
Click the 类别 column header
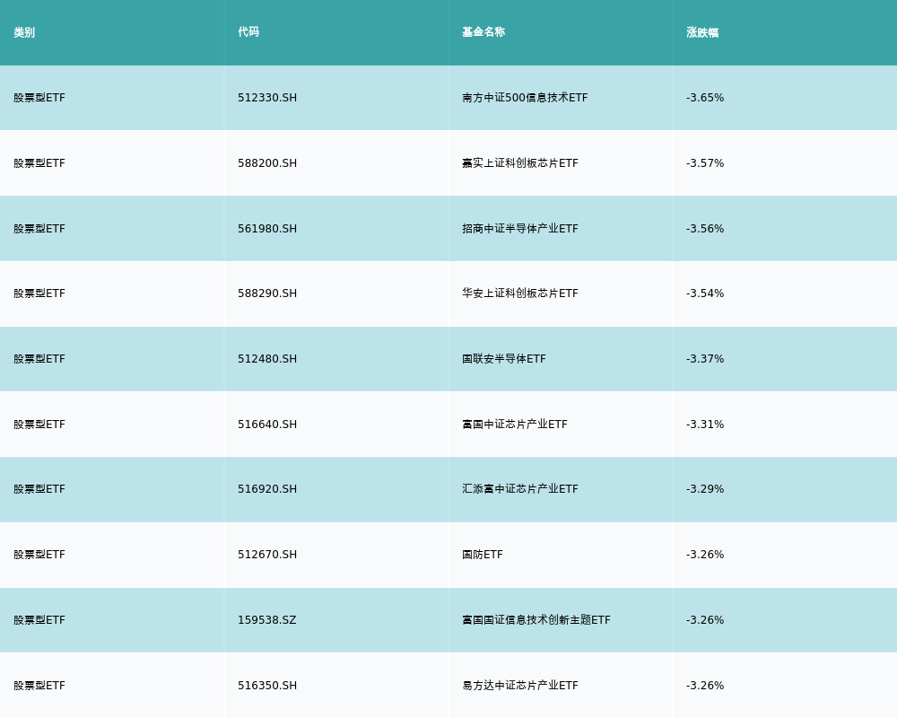[x=24, y=32]
